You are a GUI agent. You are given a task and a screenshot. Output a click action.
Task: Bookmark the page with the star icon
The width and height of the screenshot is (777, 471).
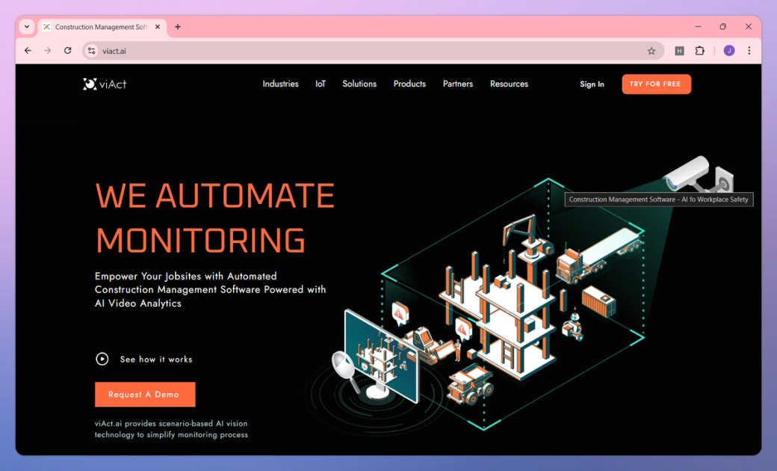(x=651, y=50)
